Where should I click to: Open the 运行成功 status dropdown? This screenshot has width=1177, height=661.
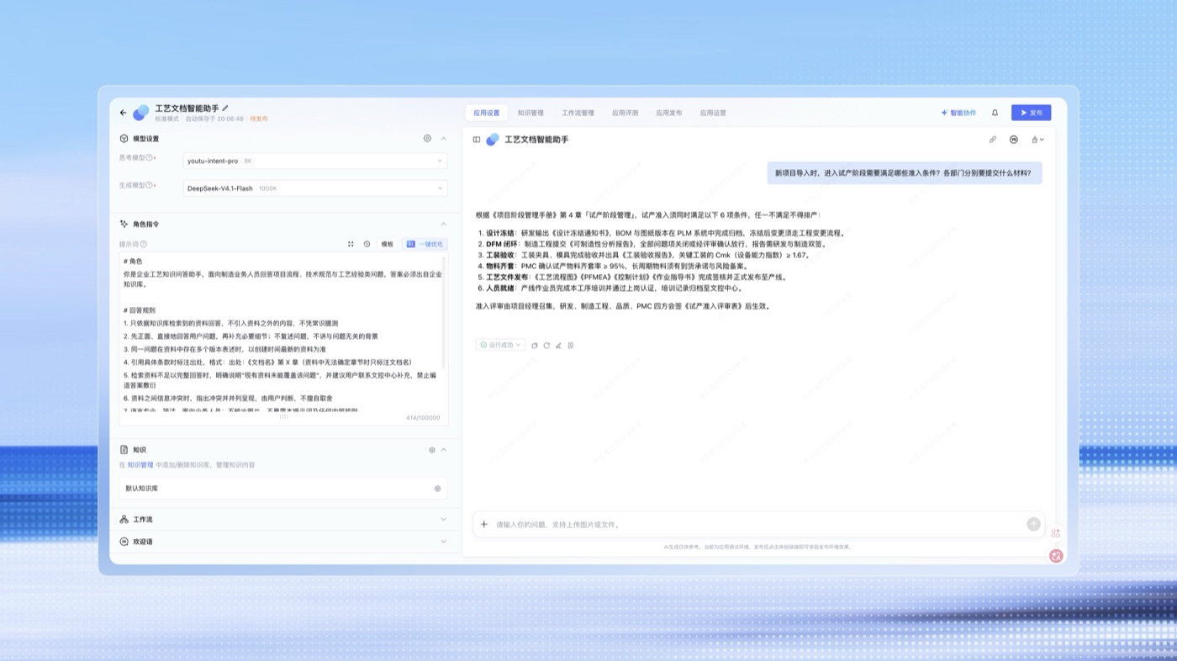500,345
